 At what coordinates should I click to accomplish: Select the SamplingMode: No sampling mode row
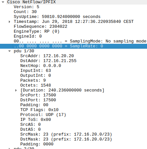(x=80, y=41)
